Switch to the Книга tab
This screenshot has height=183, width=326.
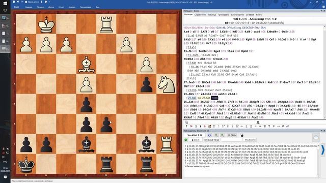point(259,15)
